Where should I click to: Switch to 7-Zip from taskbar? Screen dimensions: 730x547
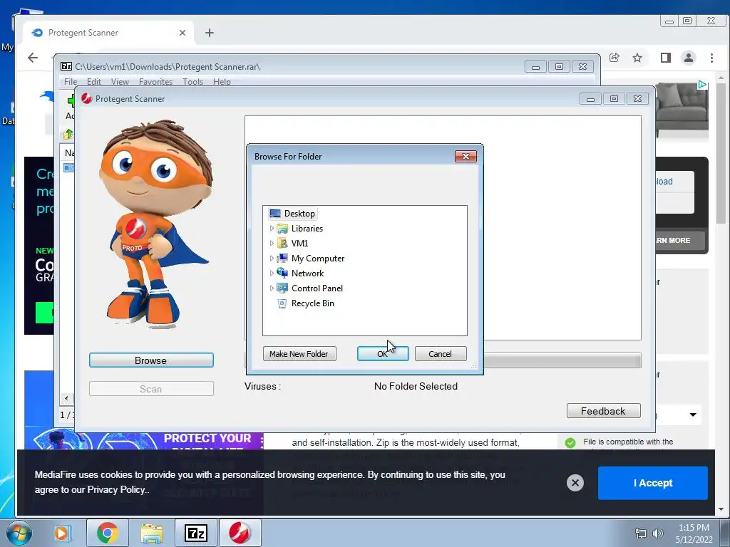click(196, 533)
